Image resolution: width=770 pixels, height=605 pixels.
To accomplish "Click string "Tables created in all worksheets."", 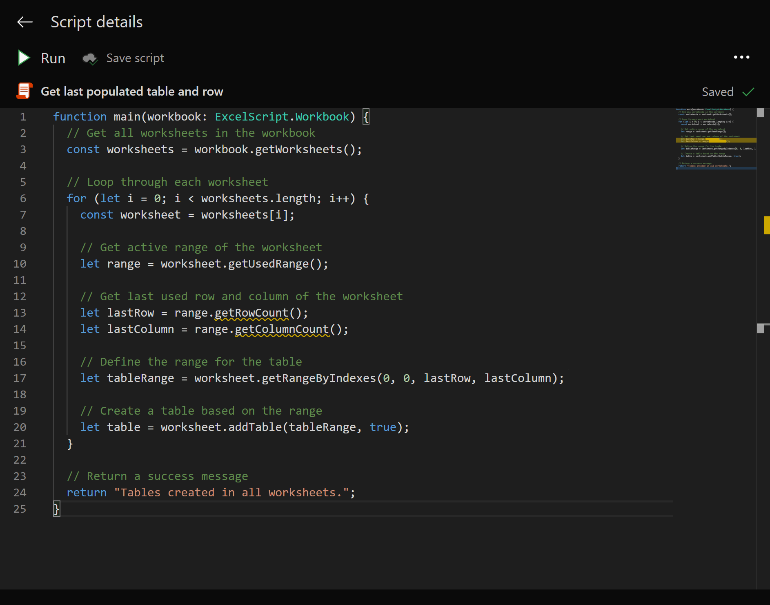I will click(231, 493).
